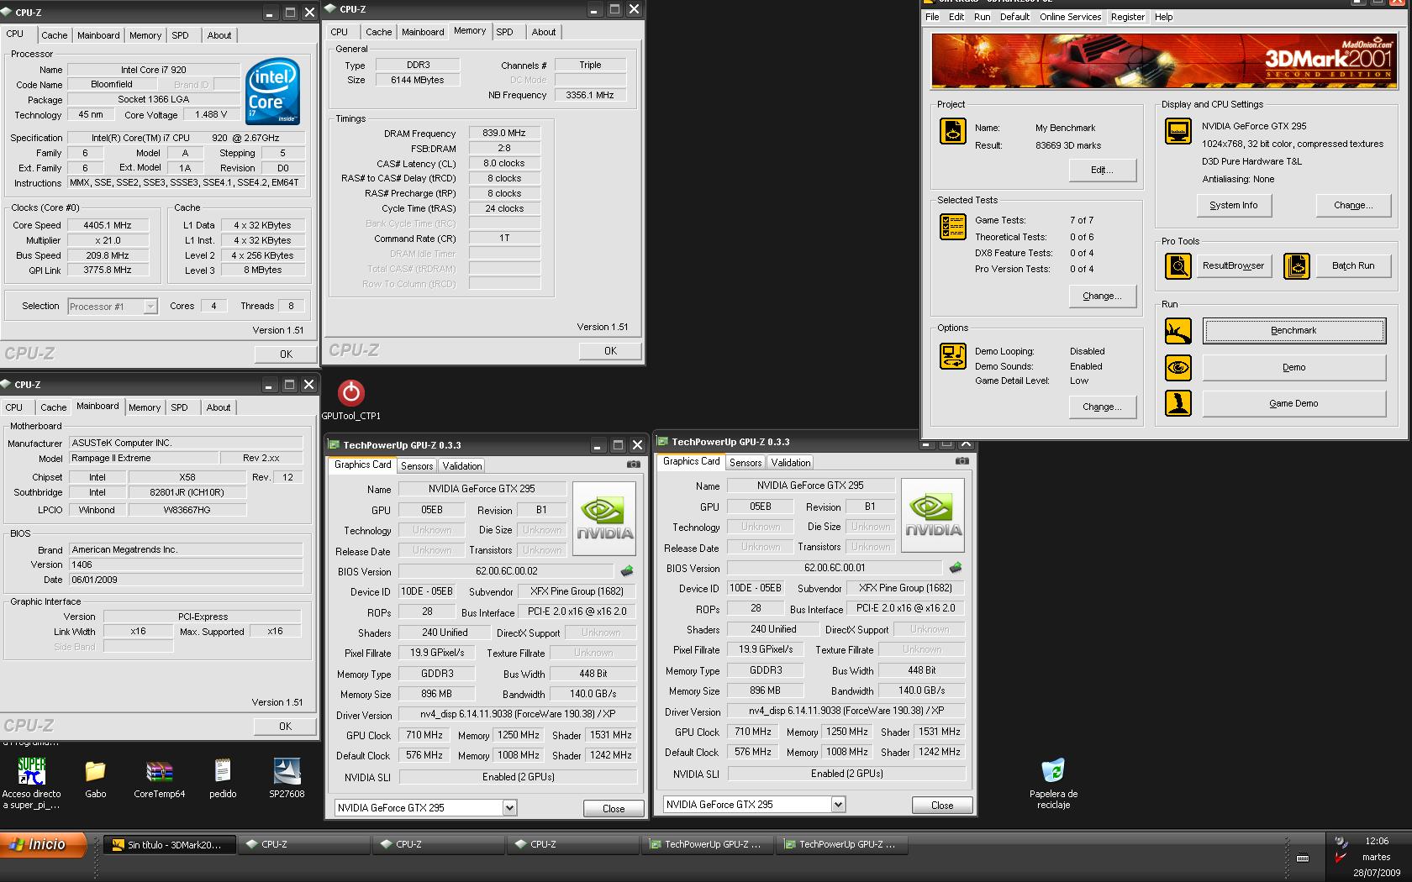The image size is (1412, 882).
Task: Click the Display and CPU Settings monitor icon
Action: (1178, 132)
